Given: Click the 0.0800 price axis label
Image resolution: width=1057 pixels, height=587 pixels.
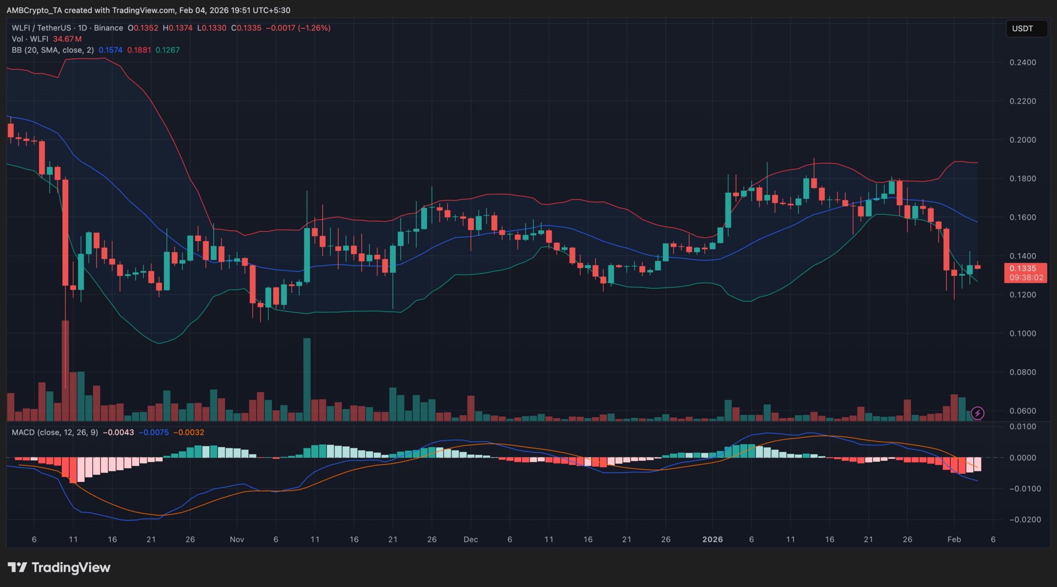Looking at the screenshot, I should pyautogui.click(x=1023, y=372).
